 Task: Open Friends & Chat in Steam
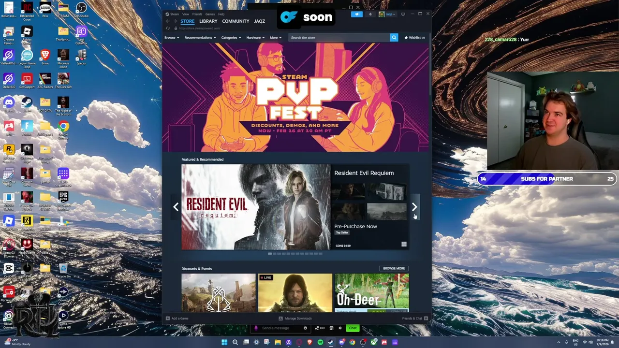(x=415, y=319)
